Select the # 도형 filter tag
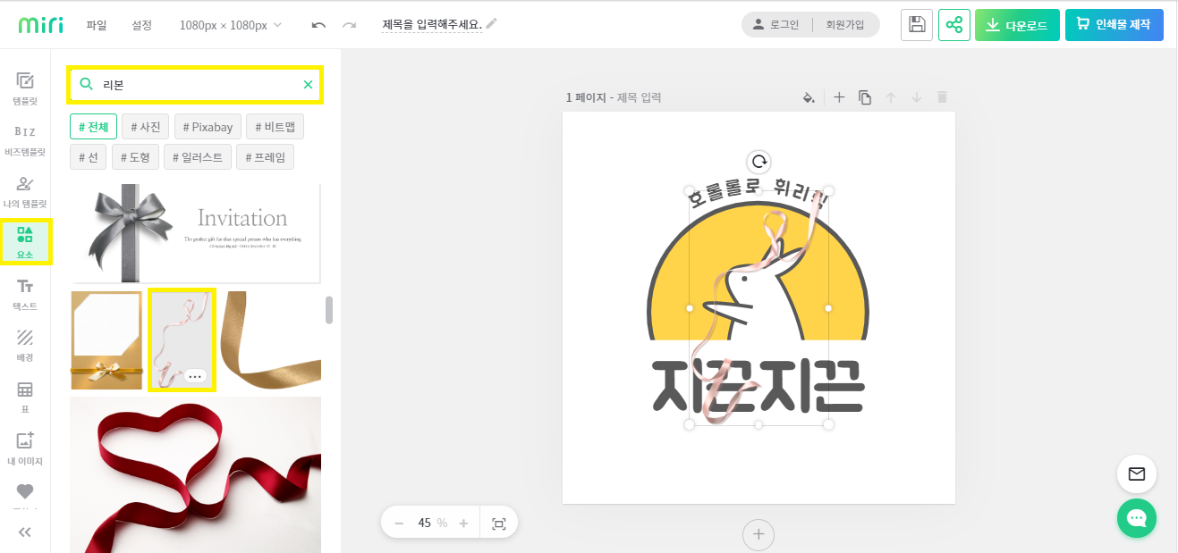 click(x=136, y=157)
